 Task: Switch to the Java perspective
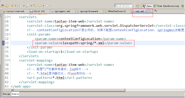point(147,6)
